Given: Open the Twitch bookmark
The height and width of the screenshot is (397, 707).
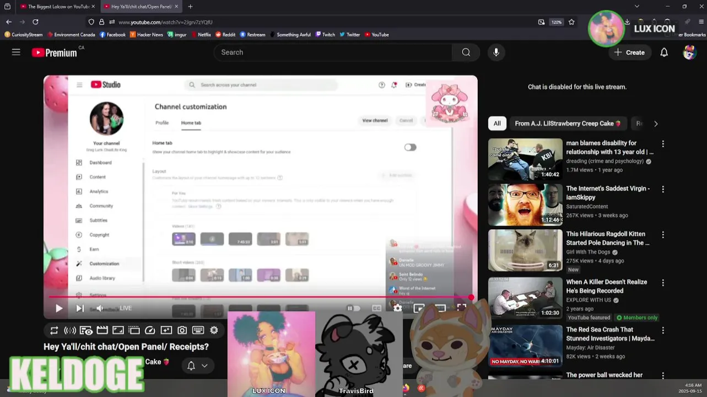Looking at the screenshot, I should 325,34.
